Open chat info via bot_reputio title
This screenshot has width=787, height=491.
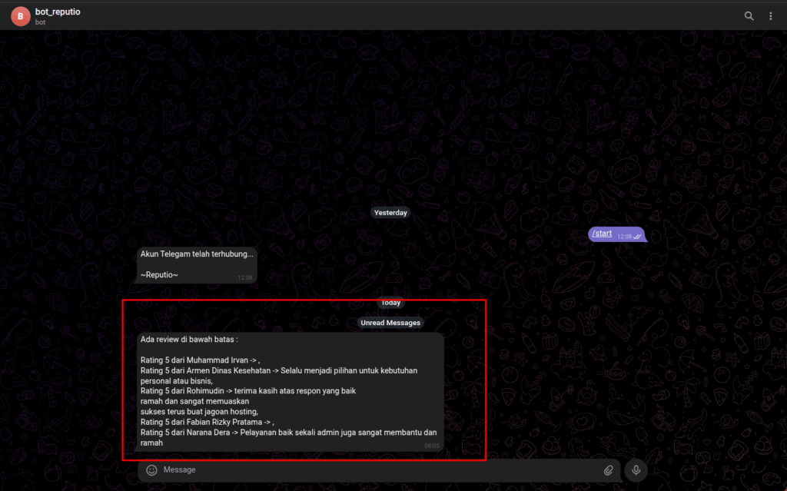pos(58,12)
